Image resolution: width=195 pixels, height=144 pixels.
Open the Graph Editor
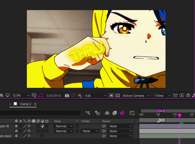132,113
